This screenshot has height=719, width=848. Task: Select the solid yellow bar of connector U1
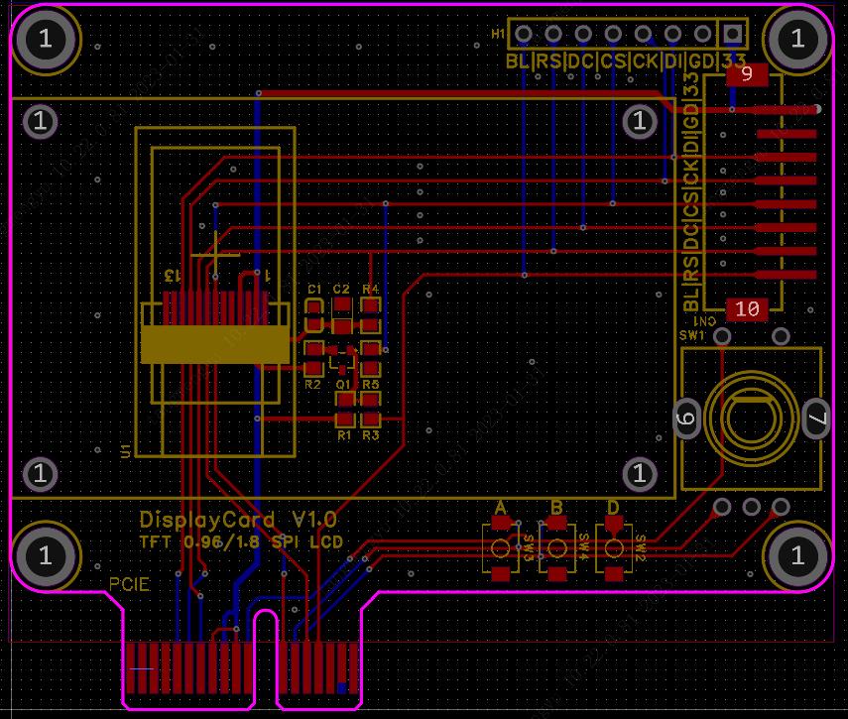click(215, 344)
